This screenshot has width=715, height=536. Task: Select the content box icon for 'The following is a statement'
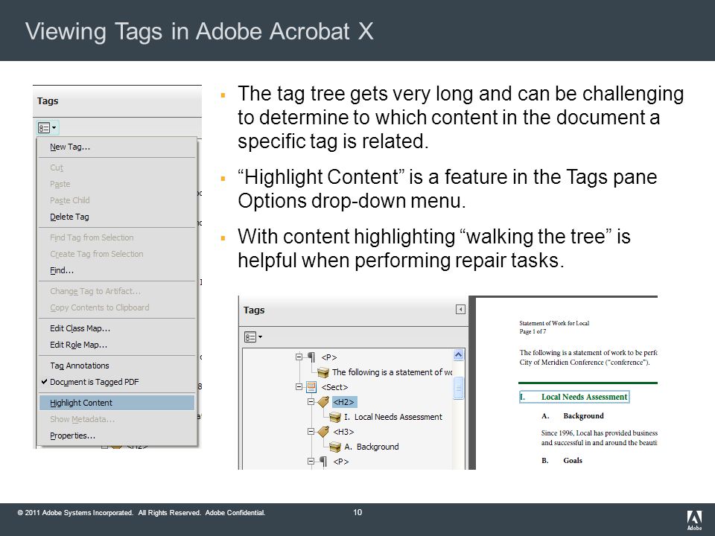click(x=323, y=372)
